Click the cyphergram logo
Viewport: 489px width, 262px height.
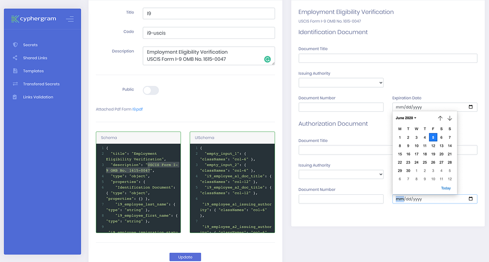coord(34,19)
